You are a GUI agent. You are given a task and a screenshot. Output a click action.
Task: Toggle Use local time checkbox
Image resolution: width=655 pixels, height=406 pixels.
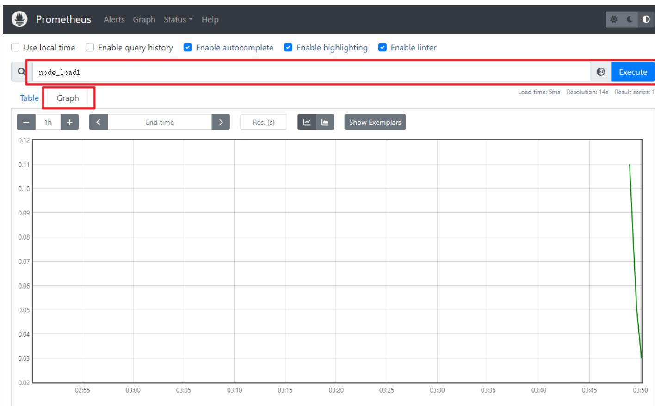pyautogui.click(x=15, y=48)
